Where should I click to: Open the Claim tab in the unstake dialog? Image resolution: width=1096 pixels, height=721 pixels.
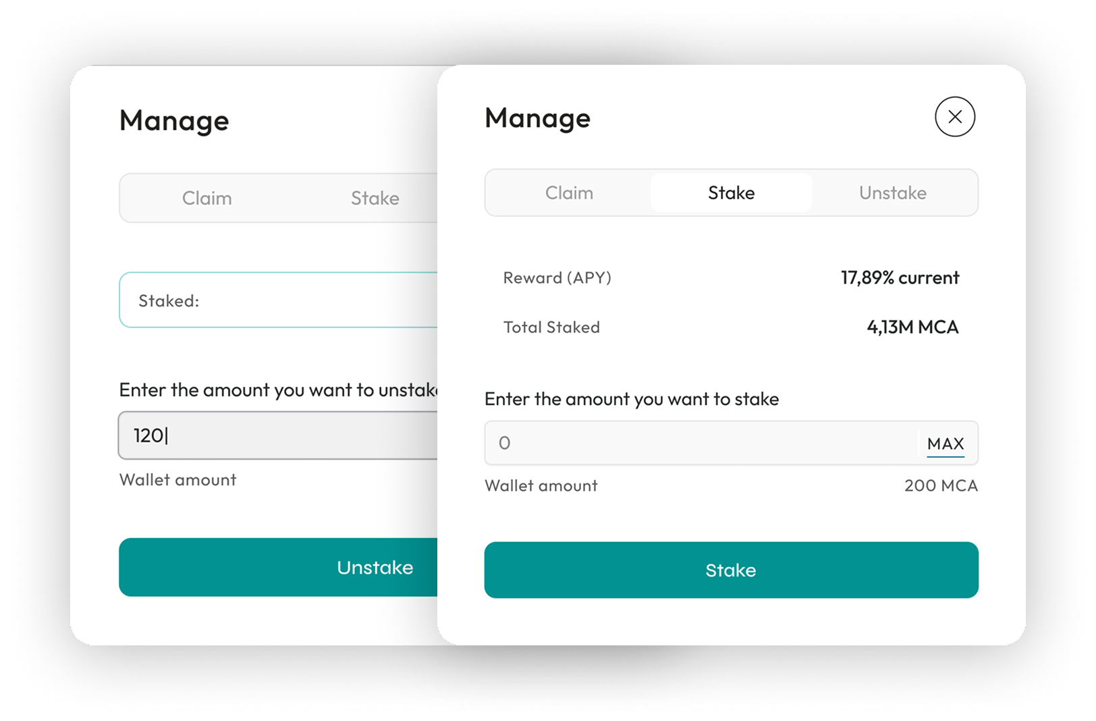click(x=207, y=198)
